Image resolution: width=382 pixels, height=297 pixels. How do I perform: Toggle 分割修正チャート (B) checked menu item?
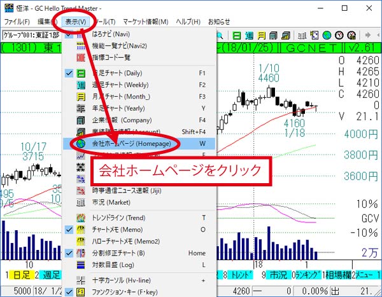[139, 253]
